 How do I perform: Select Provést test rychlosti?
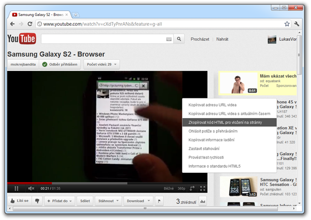(x=229, y=157)
